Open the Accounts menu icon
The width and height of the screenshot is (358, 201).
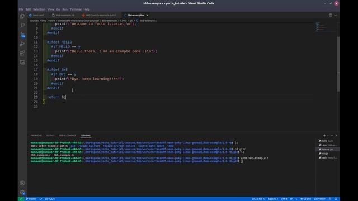tap(22, 183)
